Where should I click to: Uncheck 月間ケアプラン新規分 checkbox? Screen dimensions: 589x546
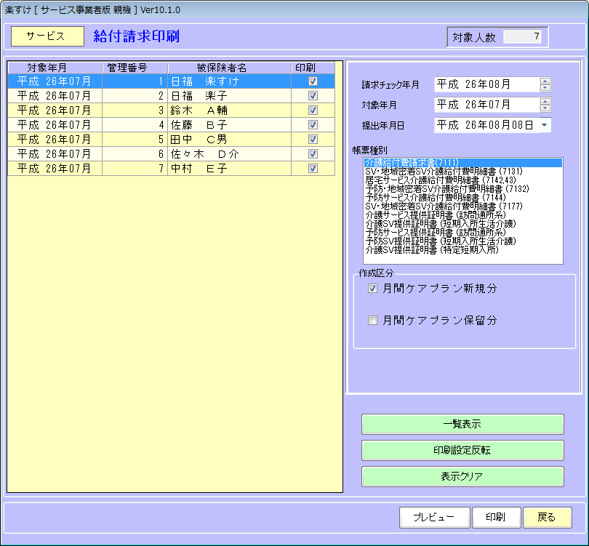[x=372, y=289]
